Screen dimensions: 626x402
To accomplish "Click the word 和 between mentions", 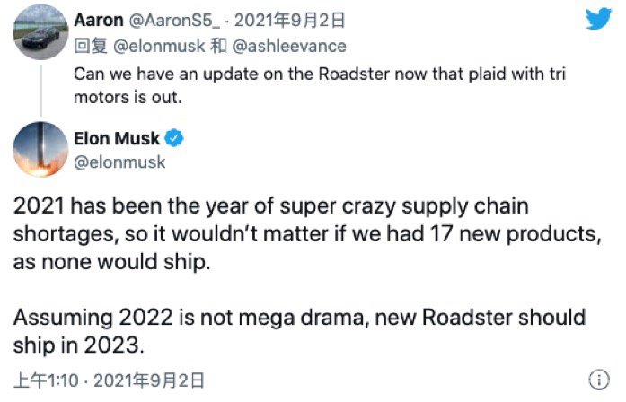I will [x=218, y=47].
